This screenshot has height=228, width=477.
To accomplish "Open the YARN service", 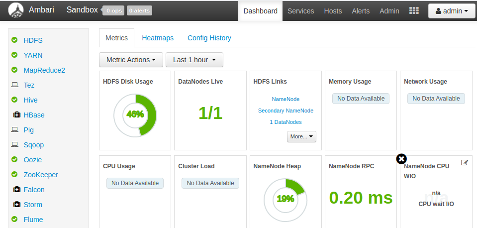I will 33,55.
